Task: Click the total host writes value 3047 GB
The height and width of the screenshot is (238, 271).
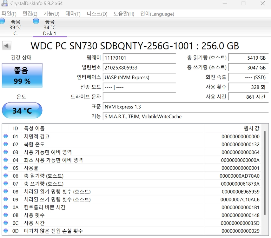Action: (x=248, y=67)
